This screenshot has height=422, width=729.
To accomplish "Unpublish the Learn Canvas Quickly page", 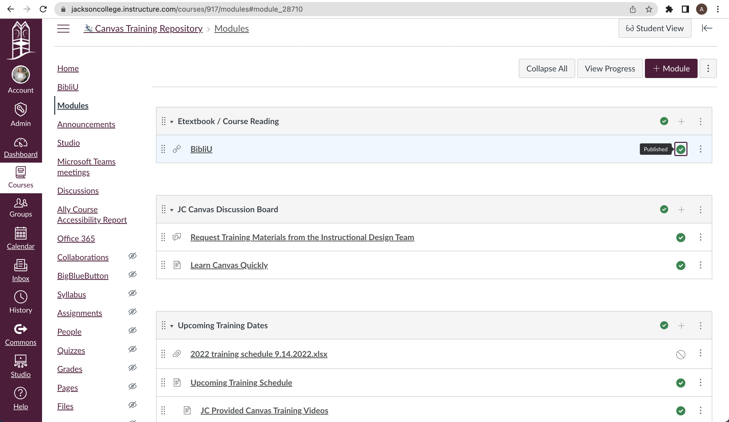I will coord(680,265).
